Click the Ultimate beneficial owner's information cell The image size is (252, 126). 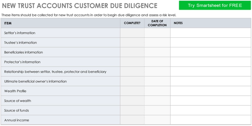point(61,81)
